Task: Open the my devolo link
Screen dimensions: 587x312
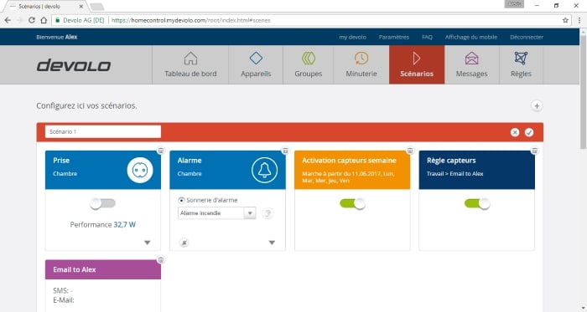Action: click(353, 37)
